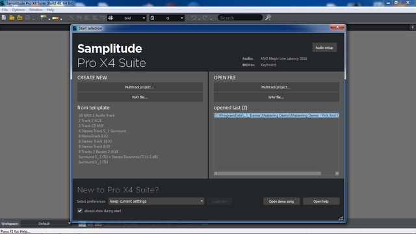416x234 pixels.
Task: Select the last 'Surround 5_1 ITU' template
Action: [x=93, y=162]
